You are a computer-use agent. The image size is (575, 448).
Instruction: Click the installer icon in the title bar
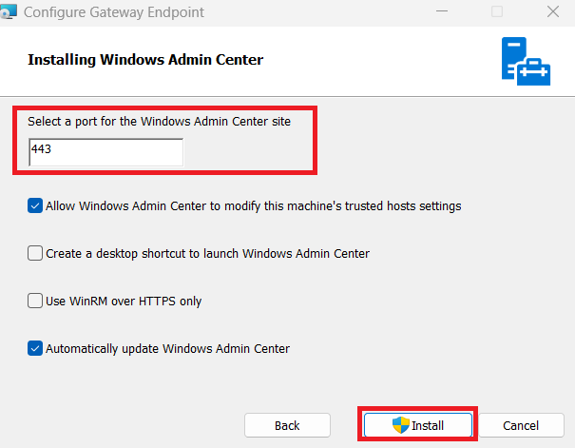point(7,13)
